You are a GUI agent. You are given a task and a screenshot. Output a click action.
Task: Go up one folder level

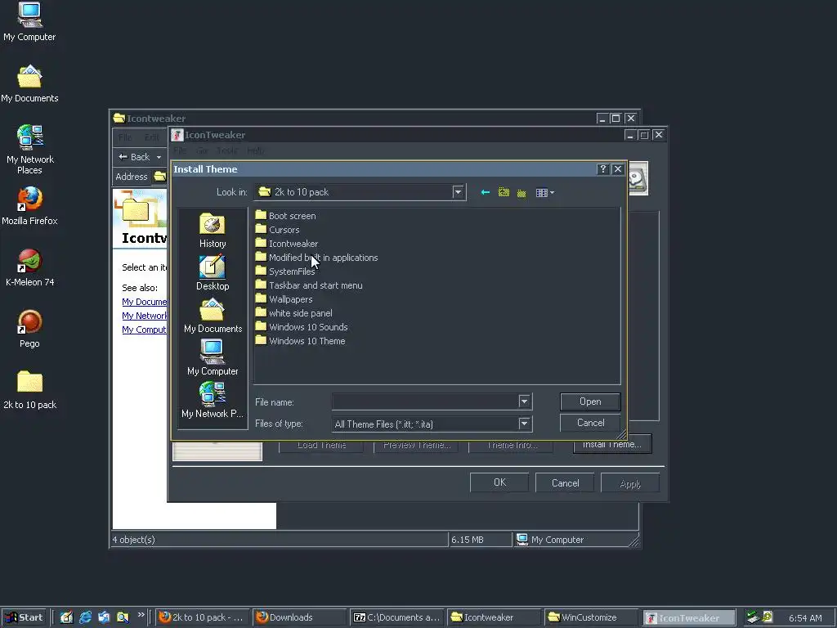pos(504,192)
